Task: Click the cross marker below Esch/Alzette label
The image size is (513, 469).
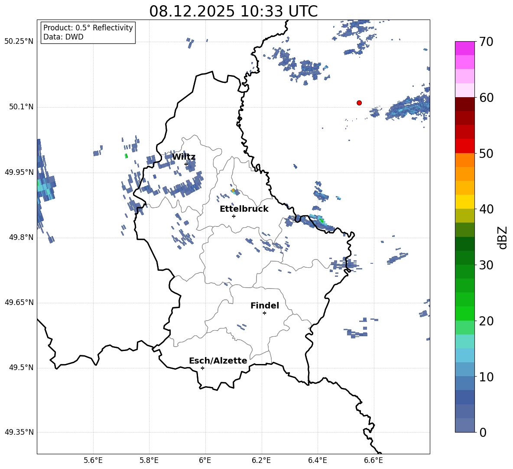Action: pos(202,368)
